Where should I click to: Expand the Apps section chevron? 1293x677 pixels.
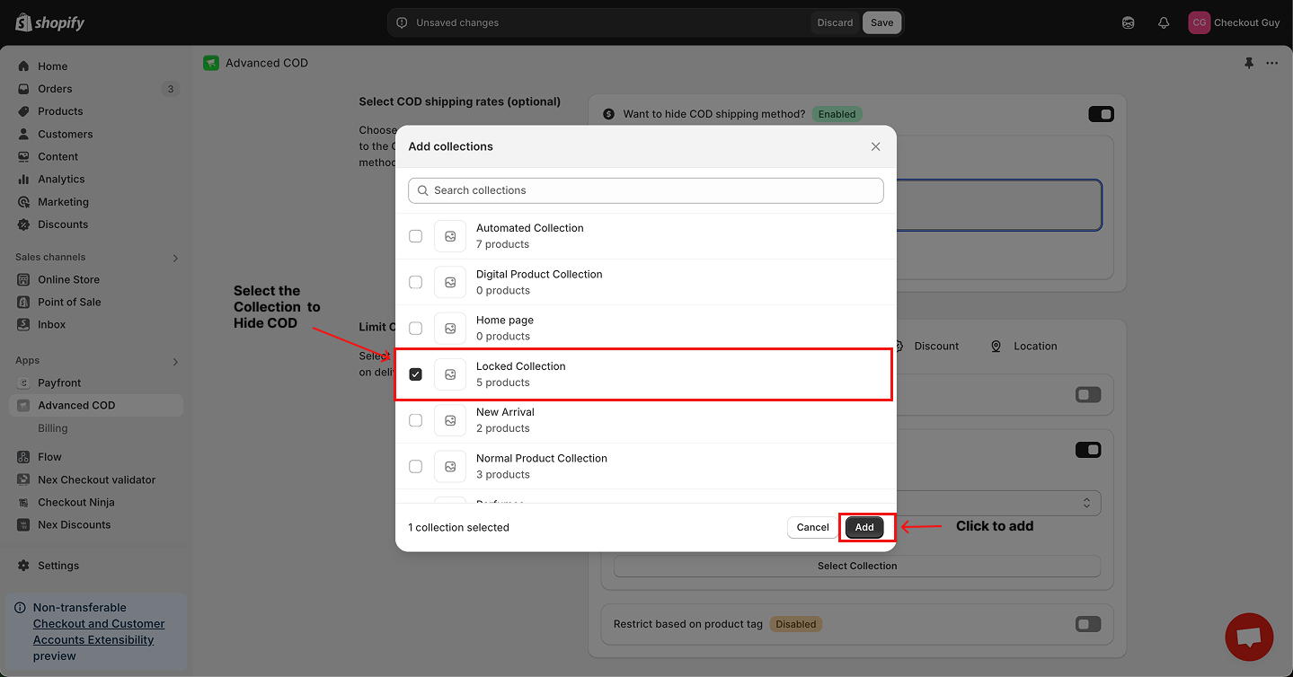point(175,361)
